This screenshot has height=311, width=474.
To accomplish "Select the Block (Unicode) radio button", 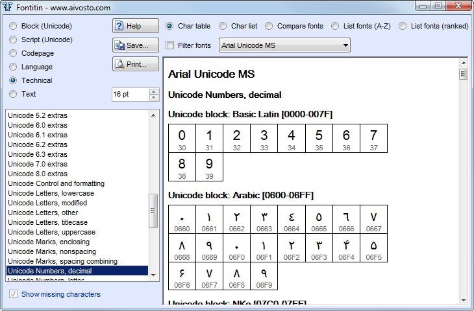I will pyautogui.click(x=13, y=27).
